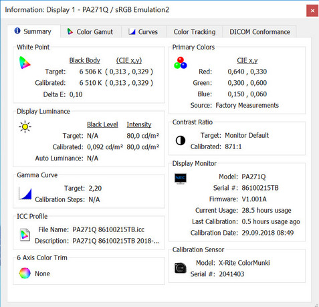The width and height of the screenshot is (319, 307).
Task: Click sensor model X-Rite ColorMunki
Action: point(244,263)
